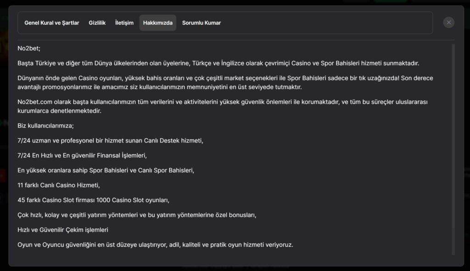This screenshot has width=470, height=271.
Task: Click the line starting "Çok hızlı, kolay ve çeşitli"
Action: pos(137,215)
